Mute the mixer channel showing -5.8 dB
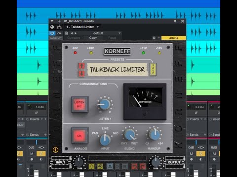237x177 pixels. pyautogui.click(x=191, y=154)
